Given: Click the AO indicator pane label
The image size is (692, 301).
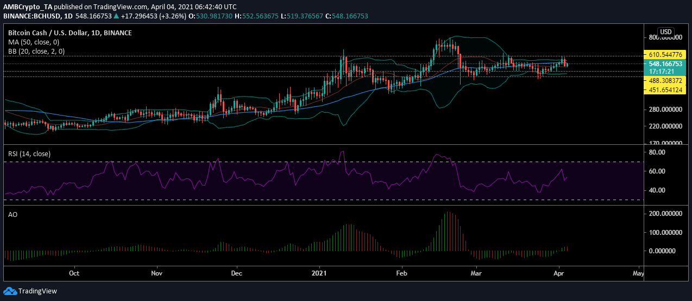Looking at the screenshot, I should coord(12,215).
